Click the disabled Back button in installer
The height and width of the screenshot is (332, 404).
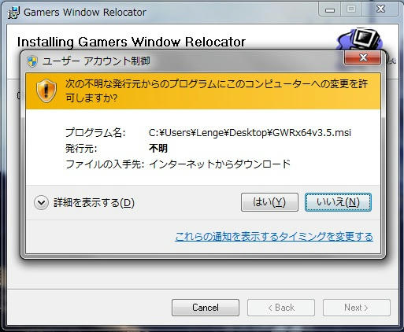click(x=281, y=308)
